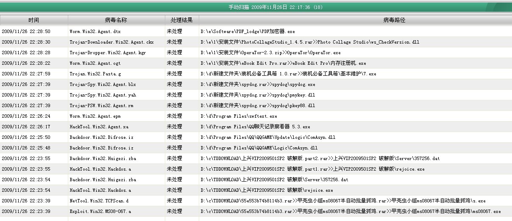Click path ending ws_CheckVersion.dll
This screenshot has width=512, height=221.
pos(310,42)
